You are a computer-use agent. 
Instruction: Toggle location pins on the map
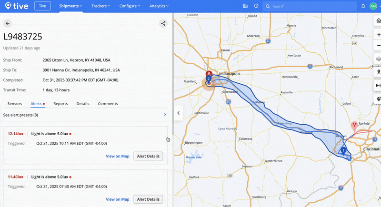click(378, 72)
